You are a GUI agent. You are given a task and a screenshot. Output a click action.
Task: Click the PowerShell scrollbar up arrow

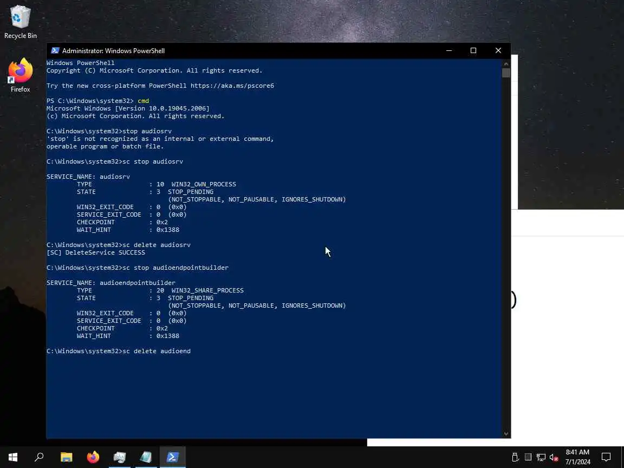pos(506,63)
